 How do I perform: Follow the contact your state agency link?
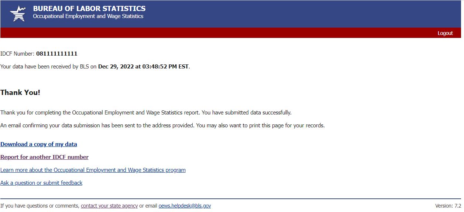tap(109, 206)
